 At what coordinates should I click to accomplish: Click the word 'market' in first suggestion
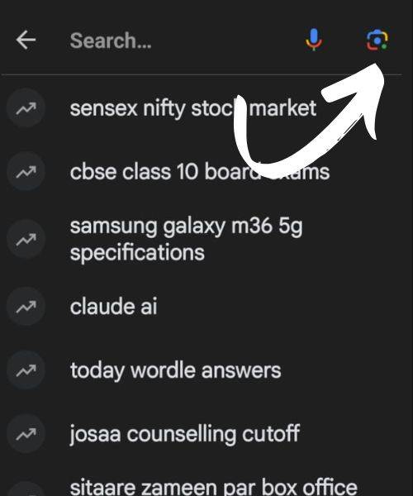click(282, 108)
